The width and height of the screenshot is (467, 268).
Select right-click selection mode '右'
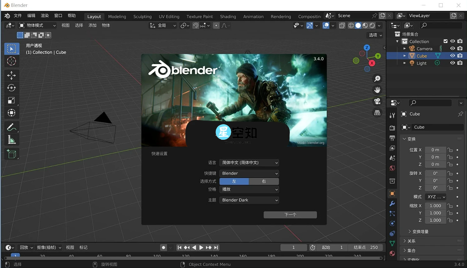point(264,181)
